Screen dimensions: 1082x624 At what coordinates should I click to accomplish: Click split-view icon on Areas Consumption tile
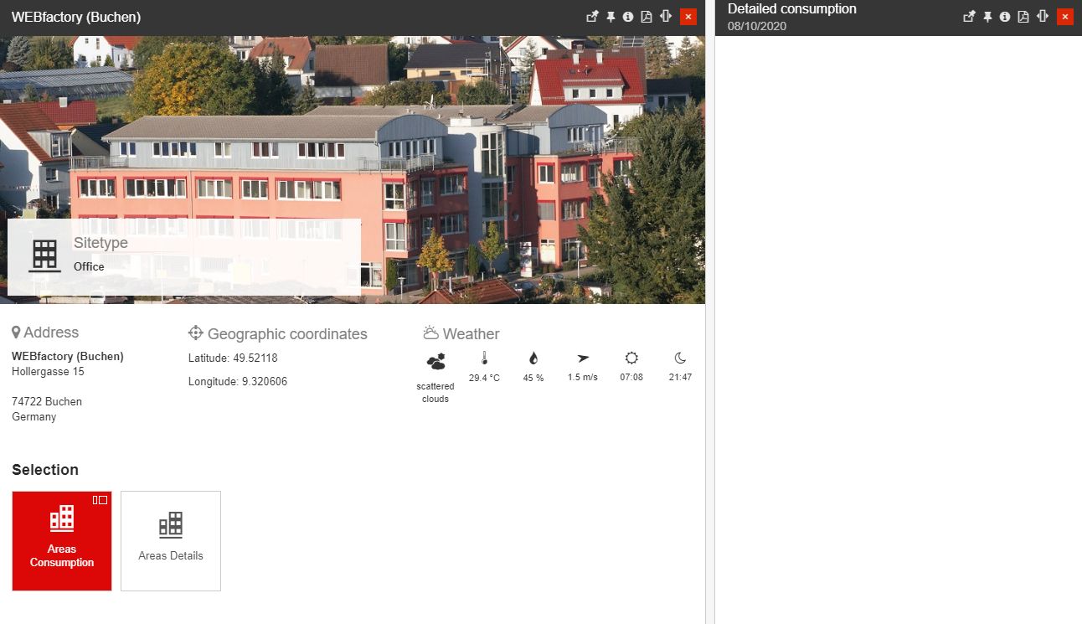pyautogui.click(x=100, y=500)
